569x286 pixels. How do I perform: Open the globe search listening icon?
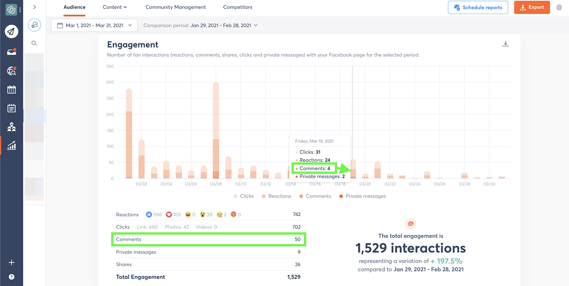point(11,71)
